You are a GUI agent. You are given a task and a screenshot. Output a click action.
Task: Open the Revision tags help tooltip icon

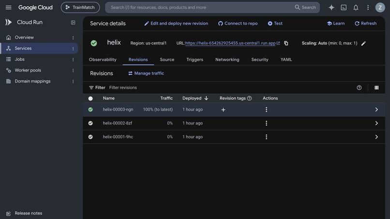[249, 98]
